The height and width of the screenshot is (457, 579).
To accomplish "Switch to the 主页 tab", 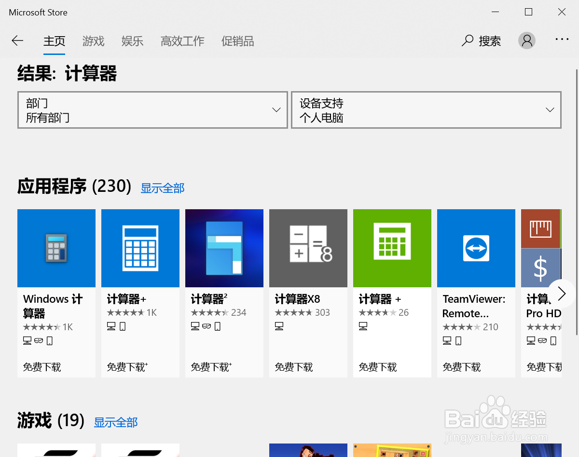I will point(54,41).
